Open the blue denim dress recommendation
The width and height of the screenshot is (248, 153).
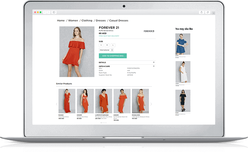183,44
